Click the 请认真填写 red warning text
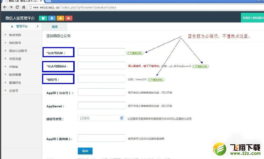The image size is (264, 159). tap(144, 66)
